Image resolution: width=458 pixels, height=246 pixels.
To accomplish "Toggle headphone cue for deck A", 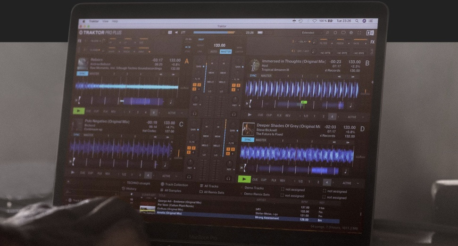I will (194, 113).
